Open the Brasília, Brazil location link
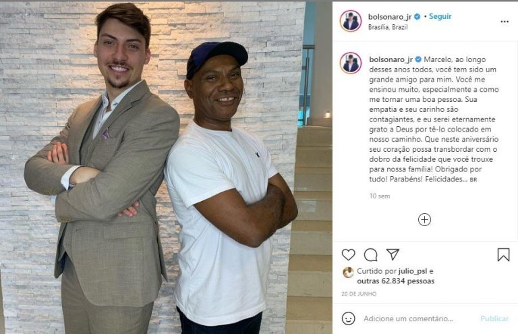The image size is (518, 334). coord(388,27)
